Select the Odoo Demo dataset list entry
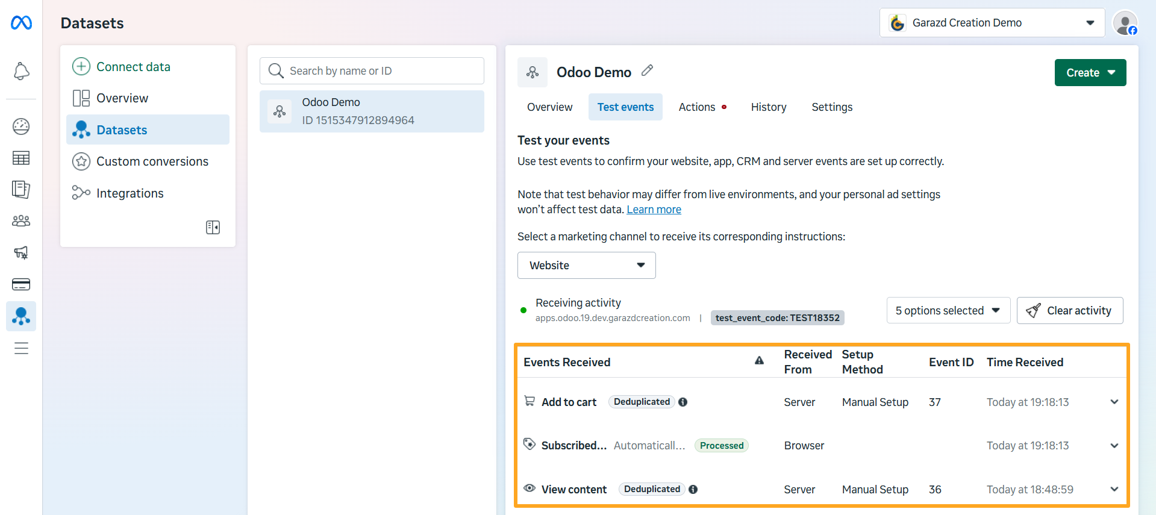This screenshot has width=1156, height=515. (x=372, y=111)
